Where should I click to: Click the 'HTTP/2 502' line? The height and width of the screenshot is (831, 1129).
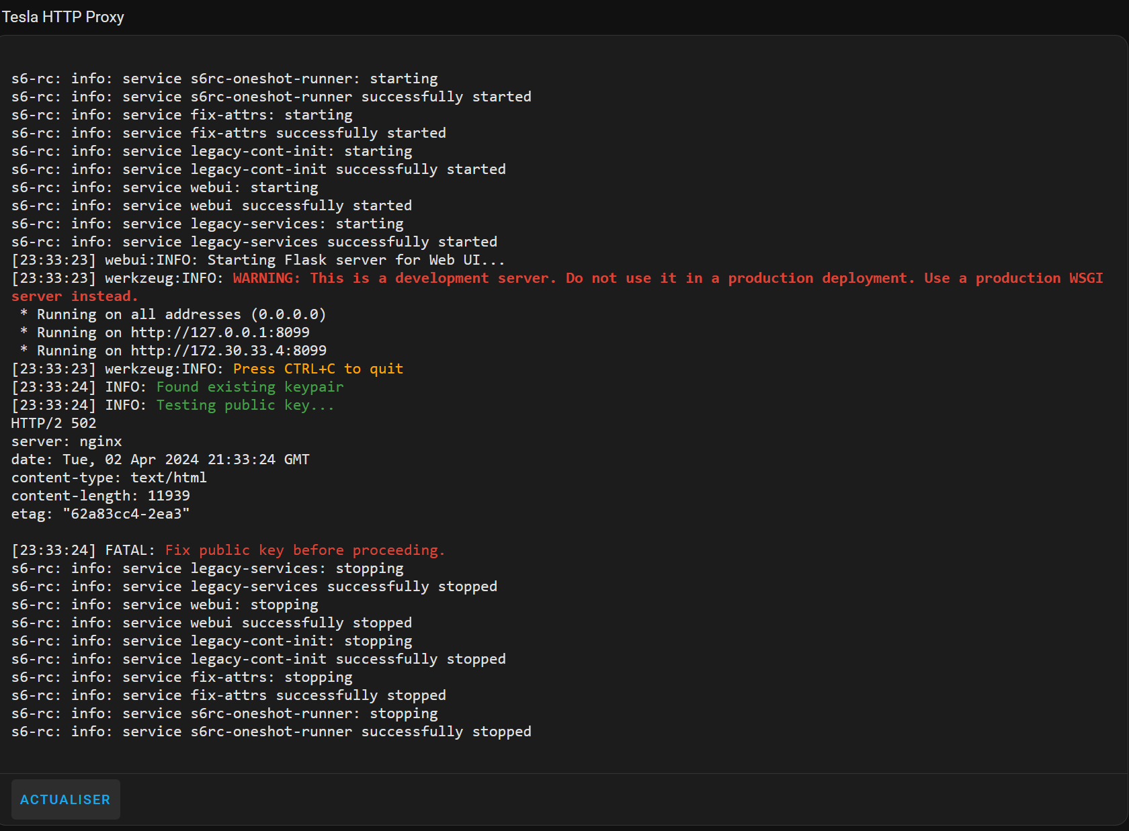[54, 423]
